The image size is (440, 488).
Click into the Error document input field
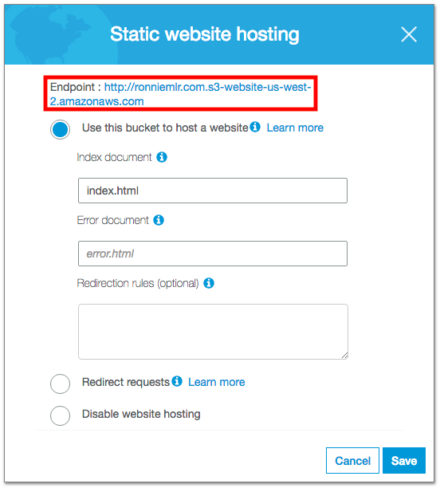[213, 254]
